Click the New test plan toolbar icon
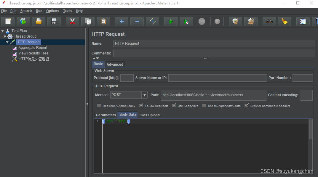 pos(8,22)
